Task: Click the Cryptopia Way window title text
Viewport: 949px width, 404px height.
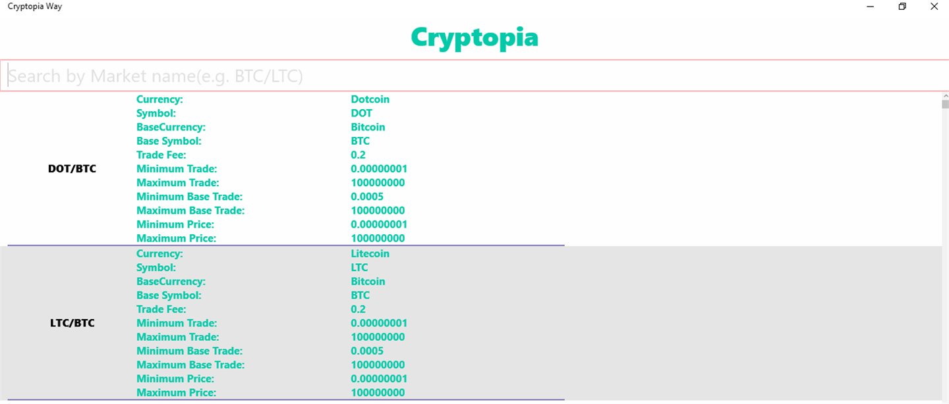Action: pyautogui.click(x=35, y=6)
